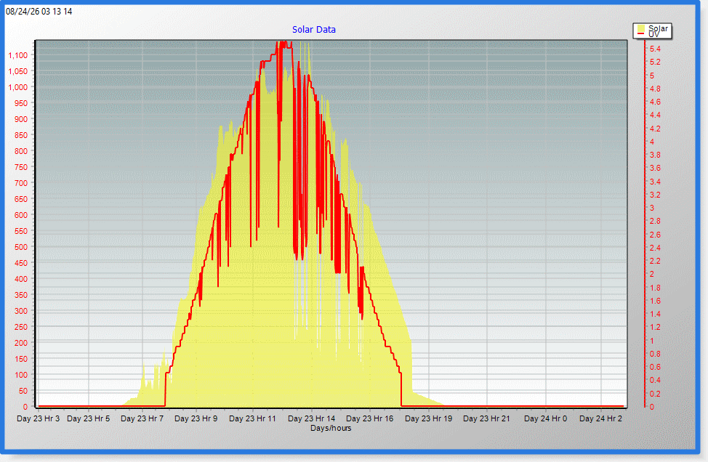This screenshot has height=462, width=708.
Task: Click UV axis value 5.4
Action: pyautogui.click(x=655, y=49)
